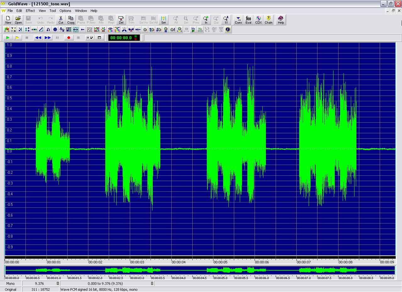Zoom In using magnifier button
Screen dimensions: 402x292
[206, 20]
